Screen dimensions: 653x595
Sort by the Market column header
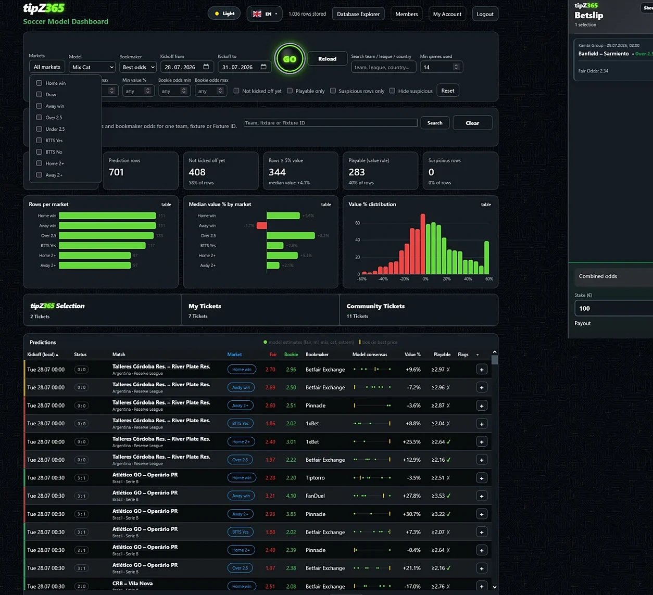click(x=234, y=355)
